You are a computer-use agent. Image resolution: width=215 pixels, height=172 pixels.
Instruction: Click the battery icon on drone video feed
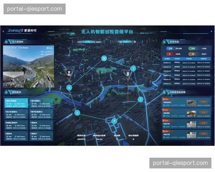(48, 48)
